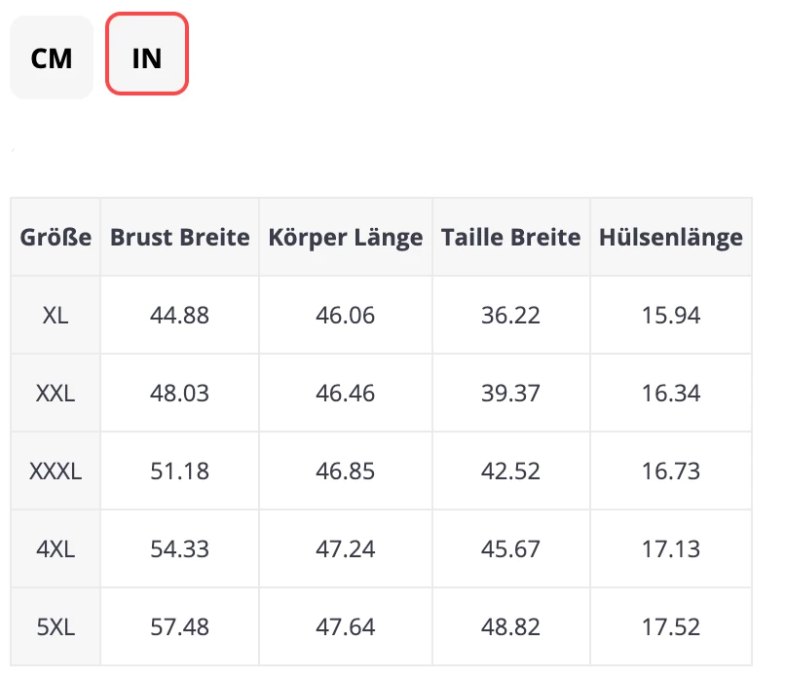Select XL waist width value 36.22
Viewport: 785px width, 680px height.
click(x=510, y=315)
